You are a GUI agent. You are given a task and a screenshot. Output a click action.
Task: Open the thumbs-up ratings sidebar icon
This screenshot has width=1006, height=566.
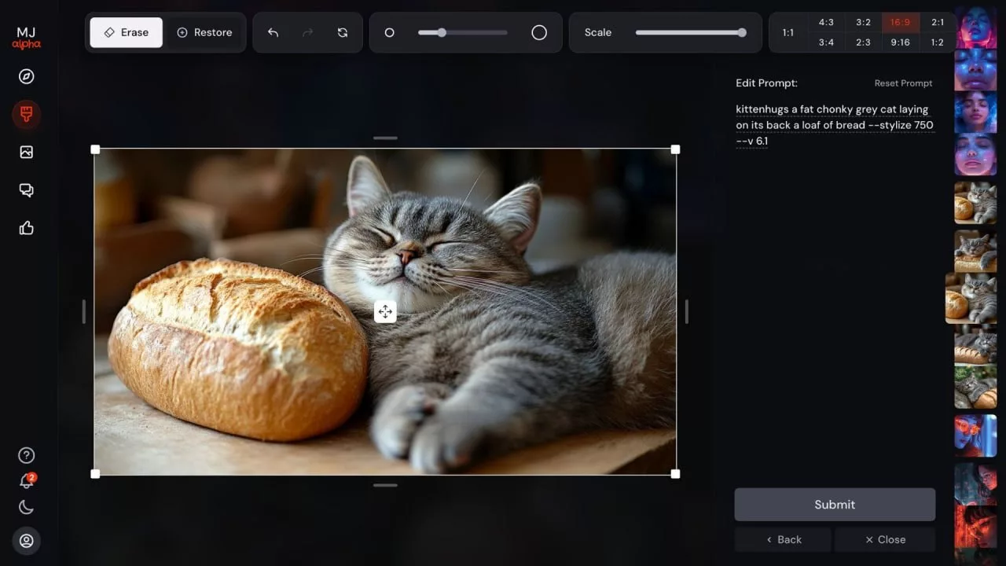(26, 228)
